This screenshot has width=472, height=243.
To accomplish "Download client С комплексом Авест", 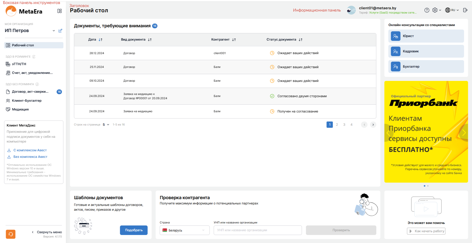I will (30, 150).
